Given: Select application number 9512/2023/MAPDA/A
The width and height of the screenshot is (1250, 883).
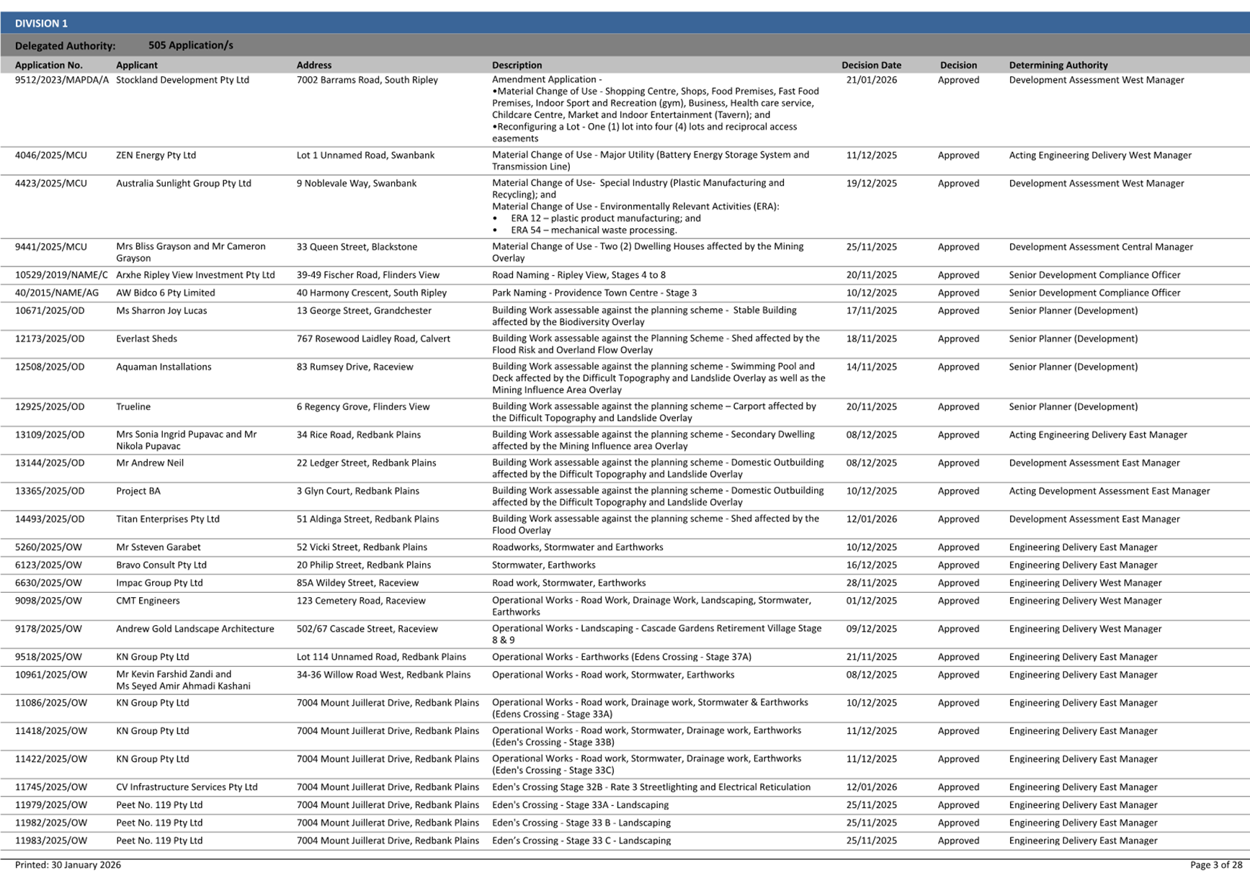Looking at the screenshot, I should pos(62,80).
